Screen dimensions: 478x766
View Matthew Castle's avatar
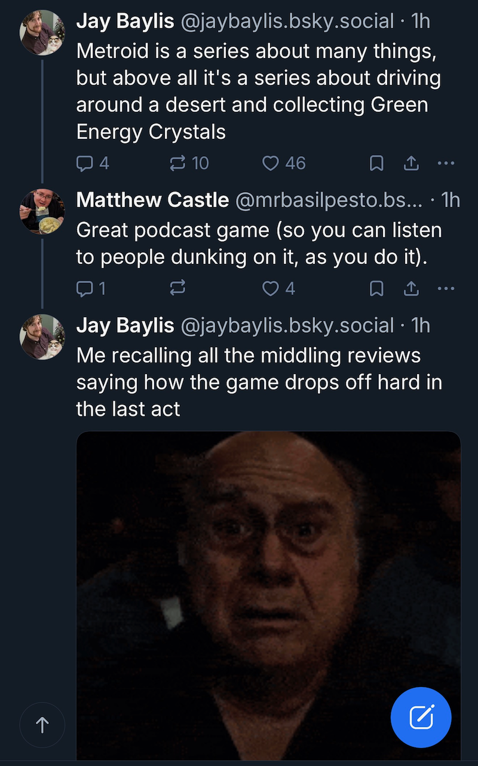tap(42, 211)
